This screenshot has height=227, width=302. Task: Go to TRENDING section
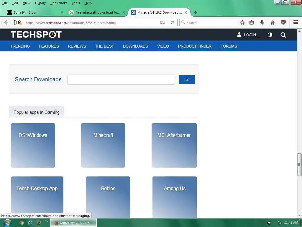20,46
